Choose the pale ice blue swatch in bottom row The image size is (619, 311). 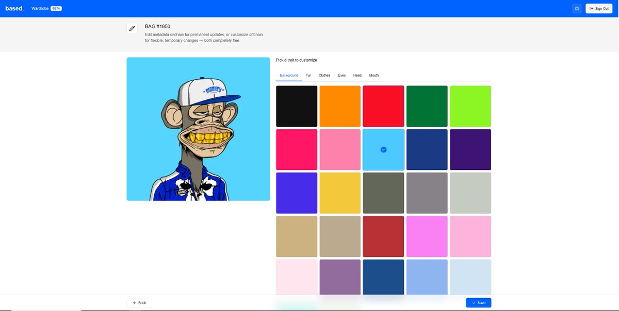[470, 277]
